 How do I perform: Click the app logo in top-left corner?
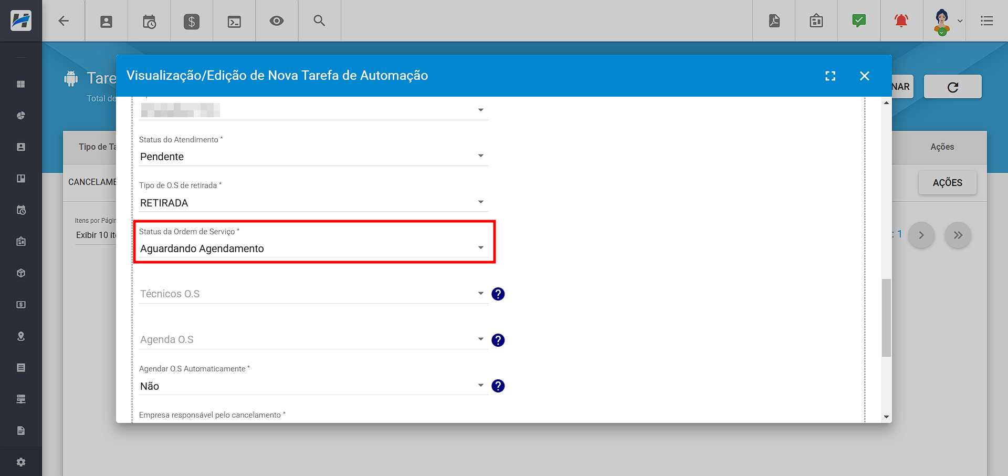[21, 21]
